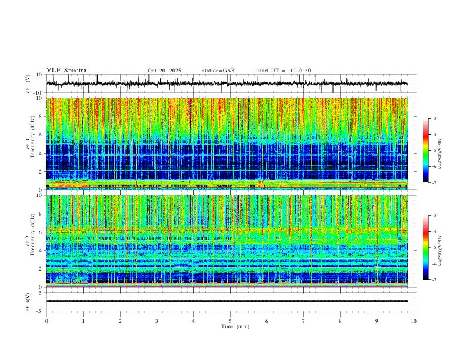Click the 'start UT = 12:0 :0' text

284,71
